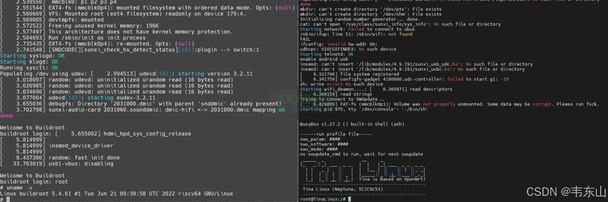Click the 'Tina is Based on OpenWrt!' text
The width and height of the screenshot is (608, 202).
point(392,179)
